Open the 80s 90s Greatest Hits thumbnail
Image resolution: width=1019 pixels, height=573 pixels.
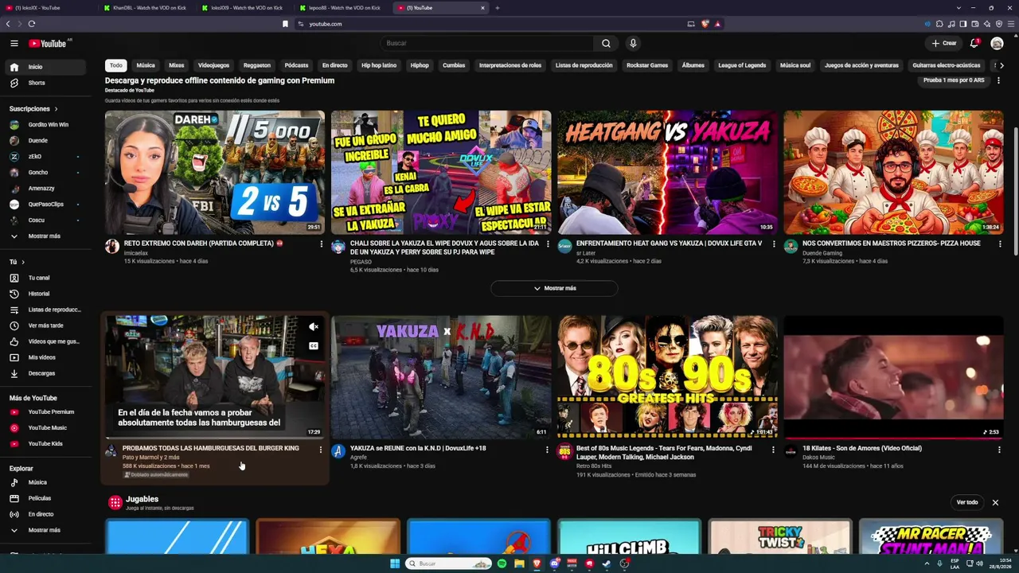point(667,377)
